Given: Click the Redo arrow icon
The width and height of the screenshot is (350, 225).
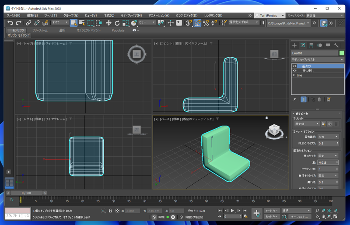Looking at the screenshot, I should pos(18,23).
